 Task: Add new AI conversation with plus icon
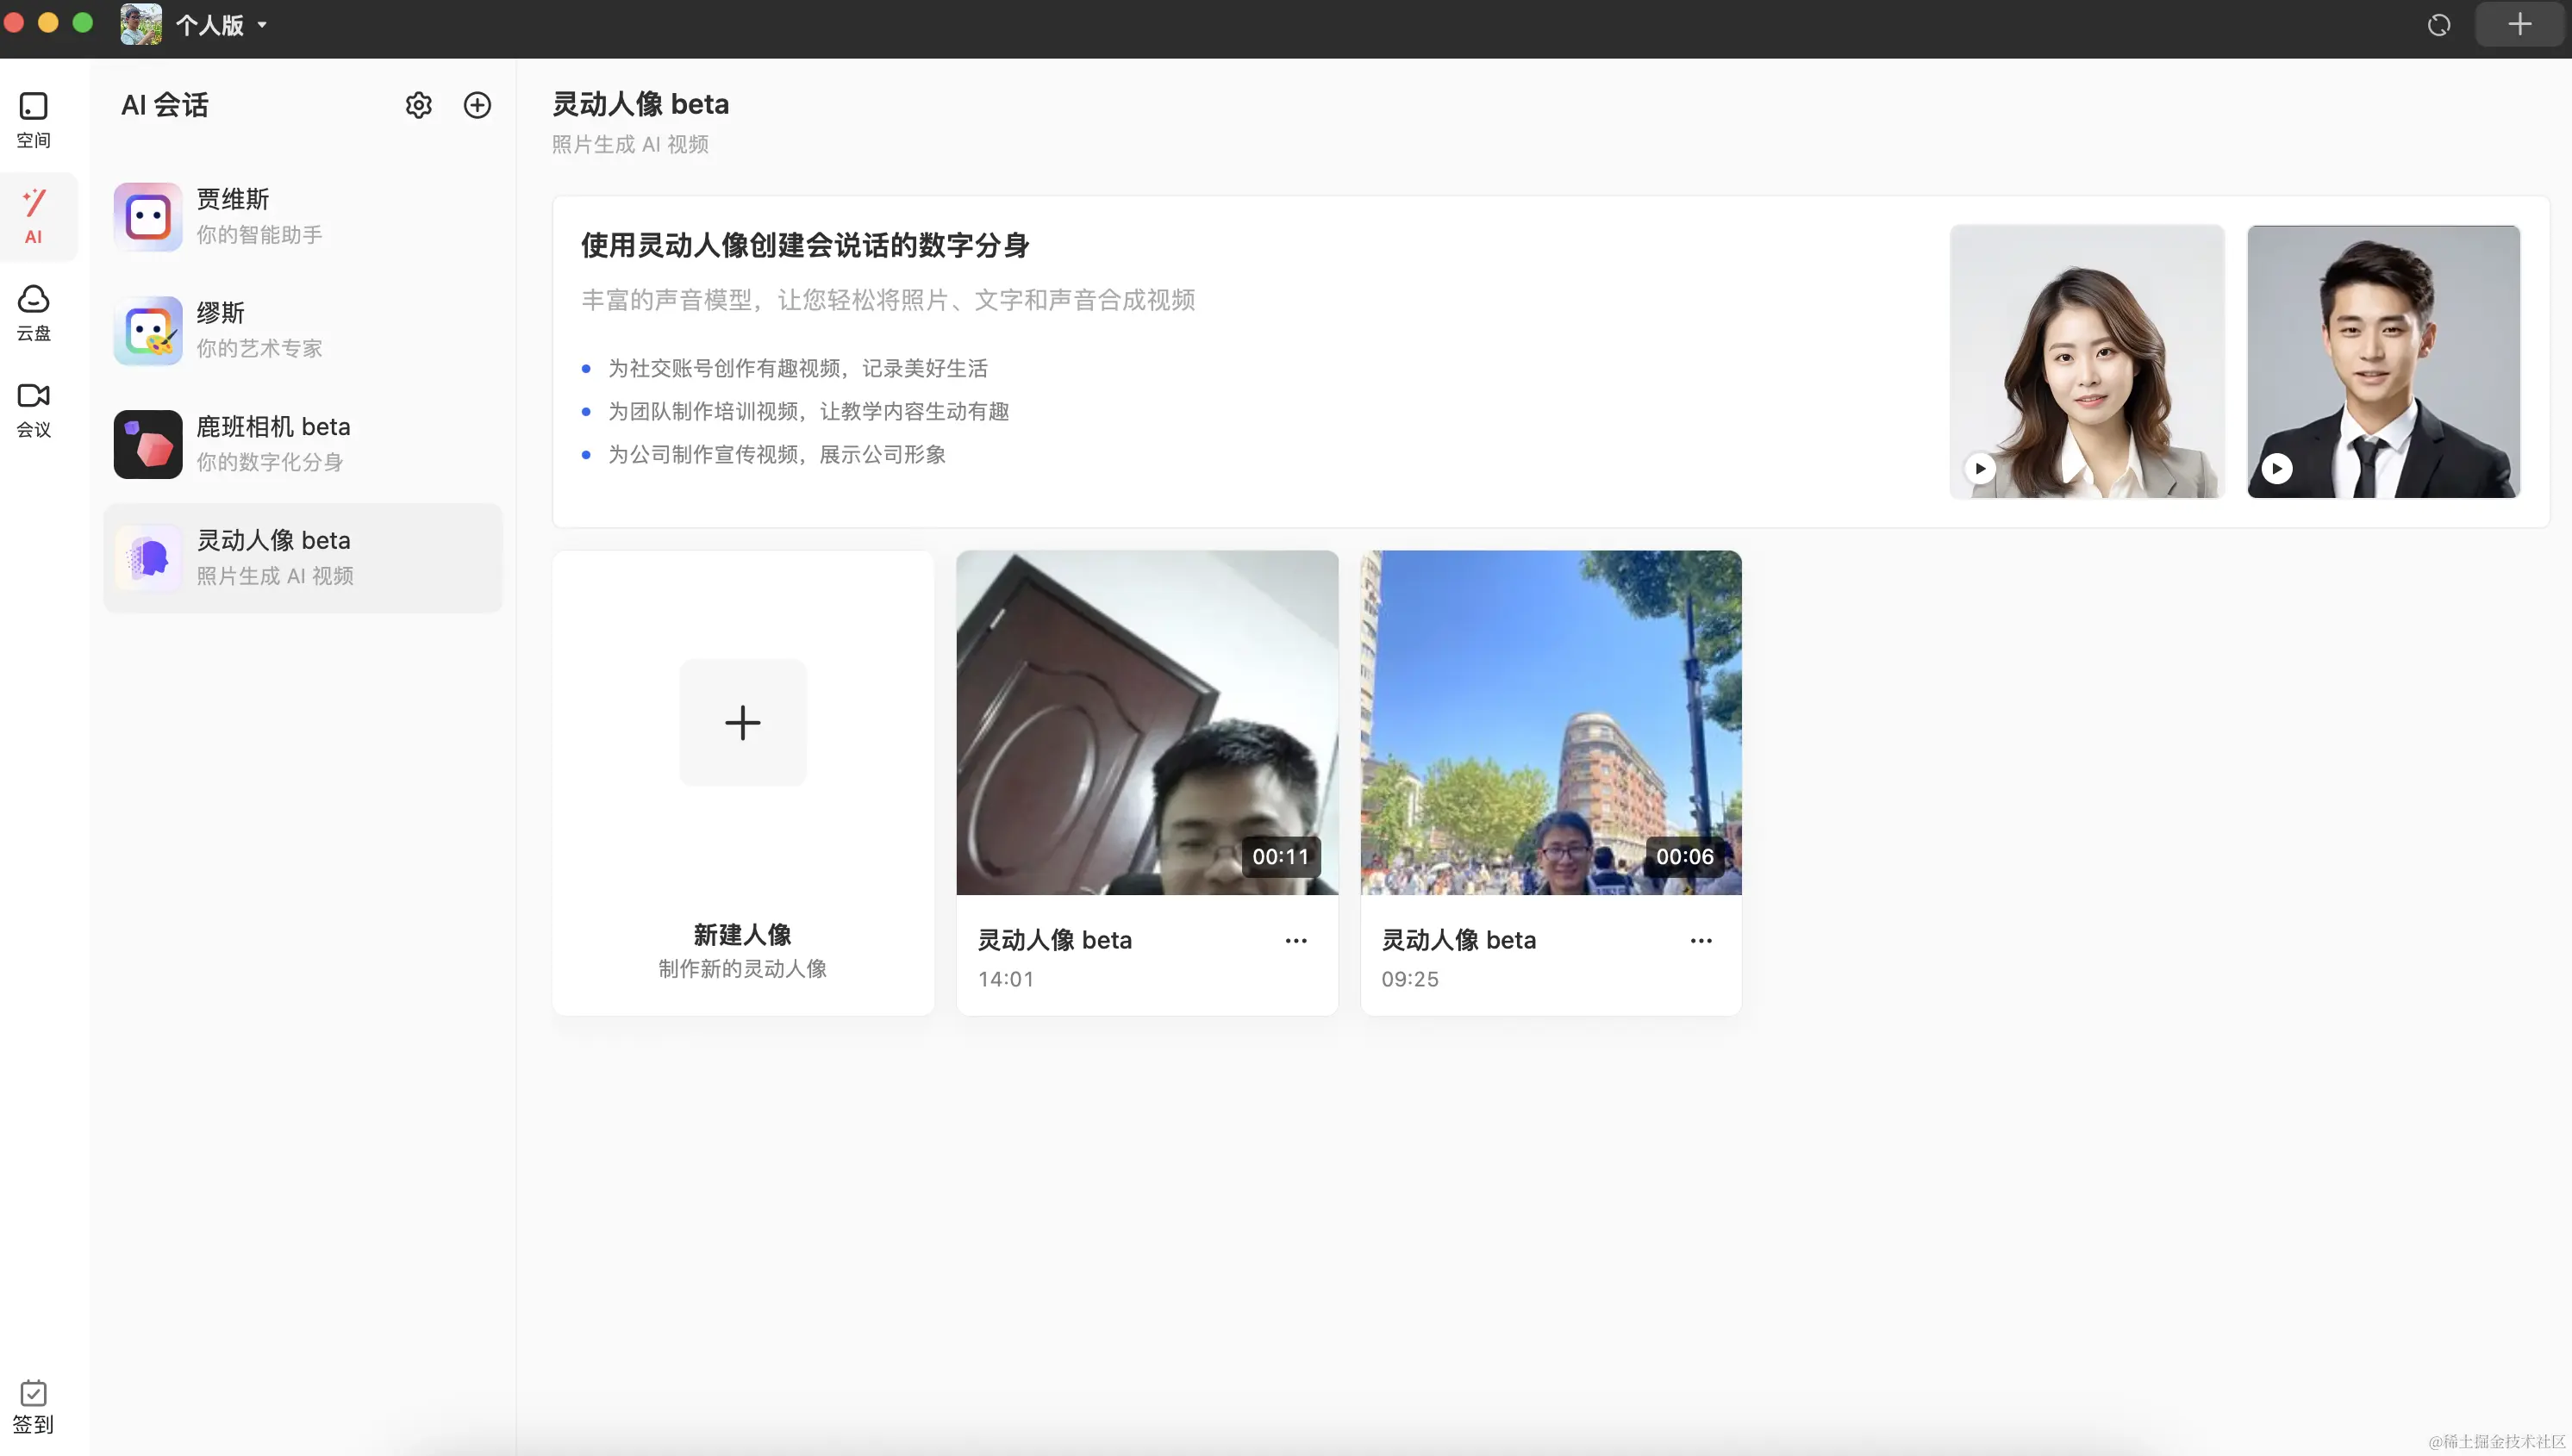(x=478, y=105)
